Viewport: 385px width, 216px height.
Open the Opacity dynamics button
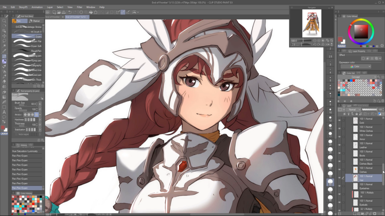coord(40,109)
